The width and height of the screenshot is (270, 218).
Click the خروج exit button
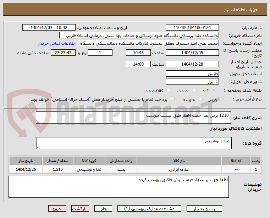(x=57, y=208)
